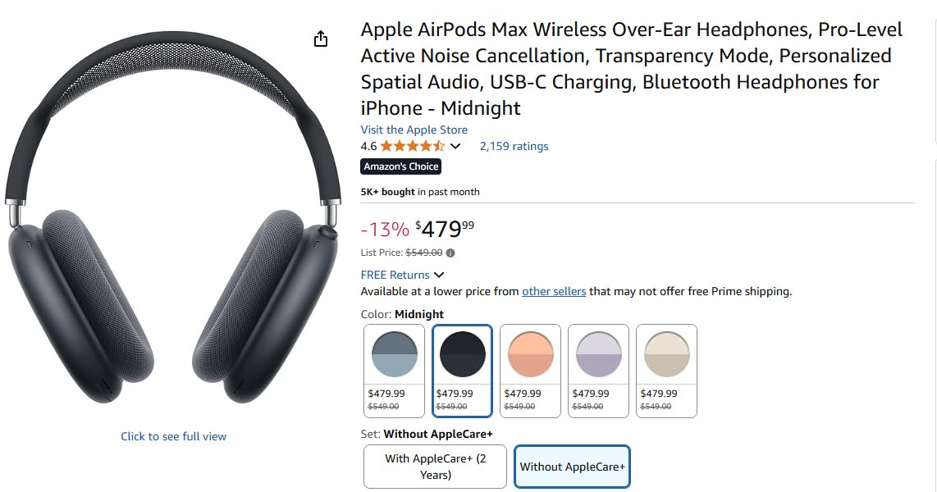Click the Amazon's Choice badge
The image size is (937, 492).
[x=401, y=166]
